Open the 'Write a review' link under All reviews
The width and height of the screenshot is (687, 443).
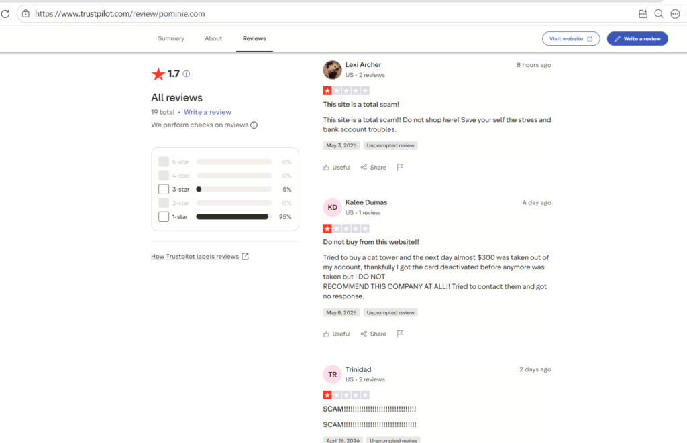(207, 112)
